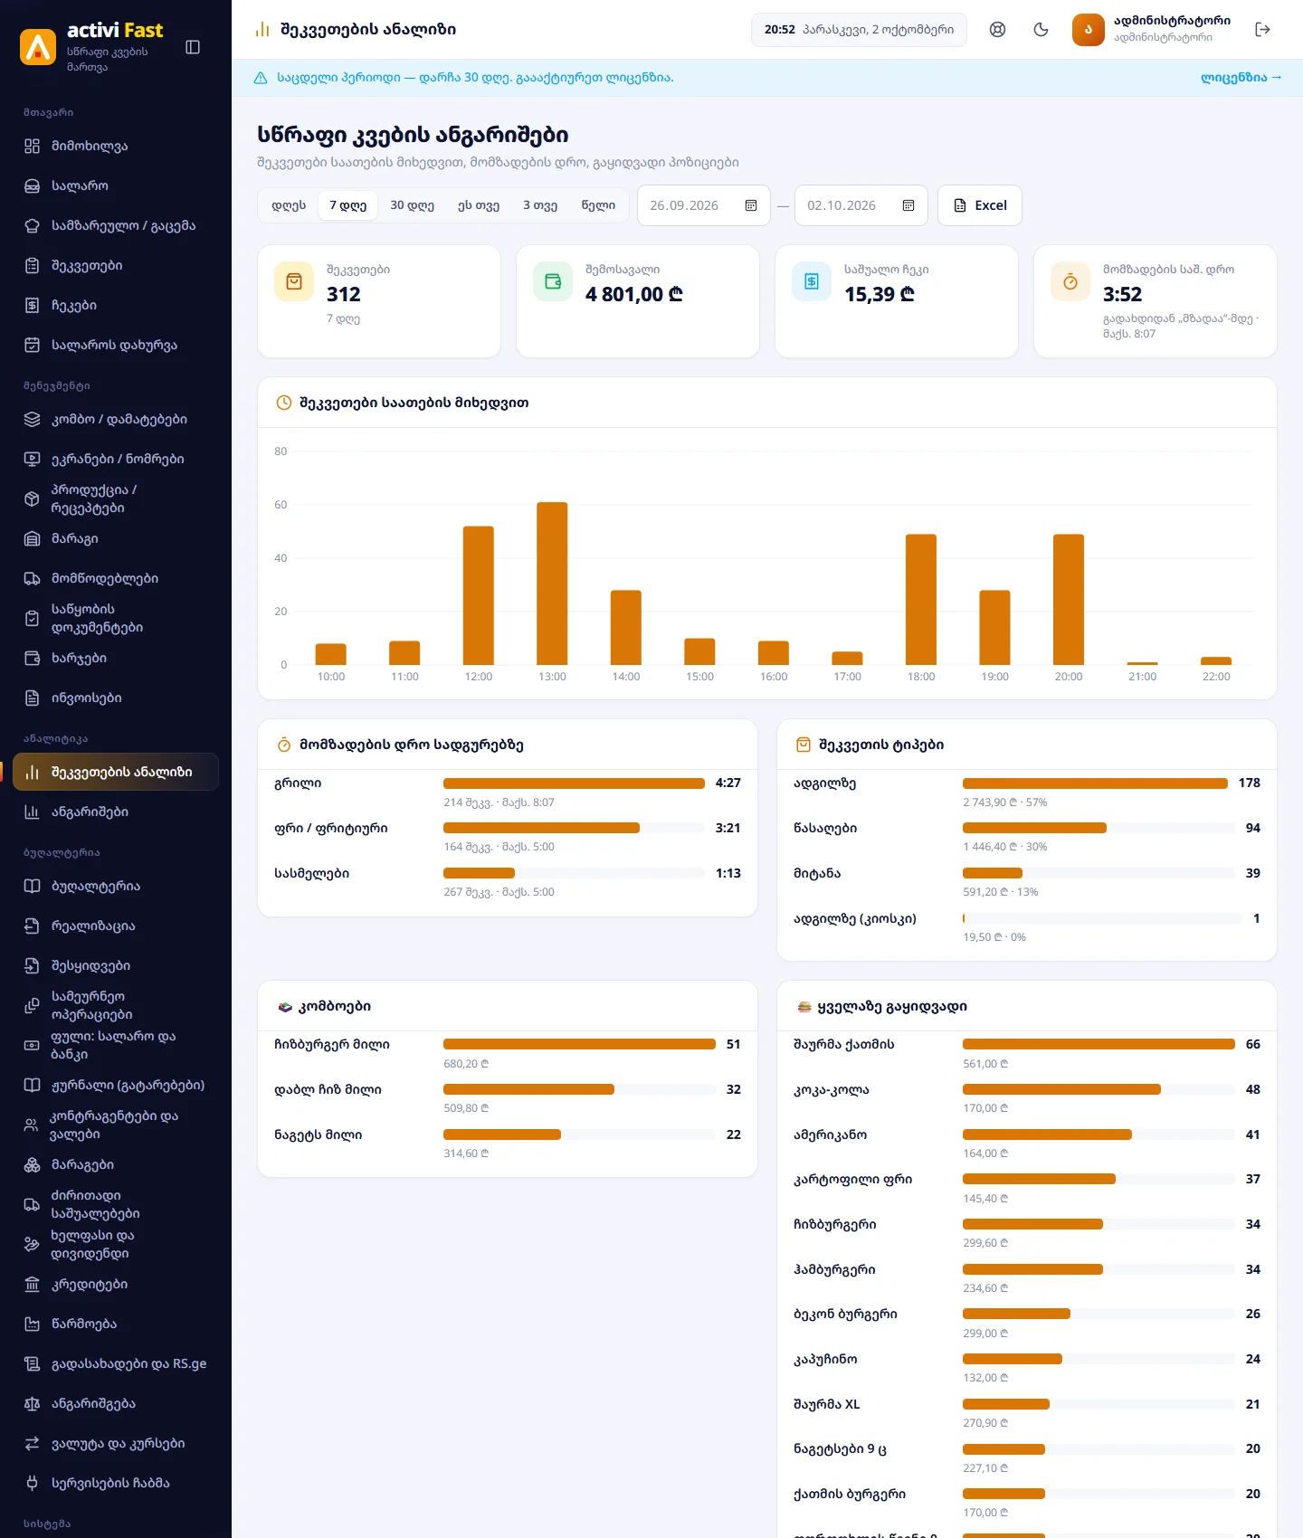Click the 20:00 bar in hourly chart

[1069, 600]
